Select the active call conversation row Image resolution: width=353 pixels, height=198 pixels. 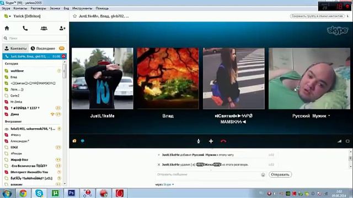coord(35,56)
